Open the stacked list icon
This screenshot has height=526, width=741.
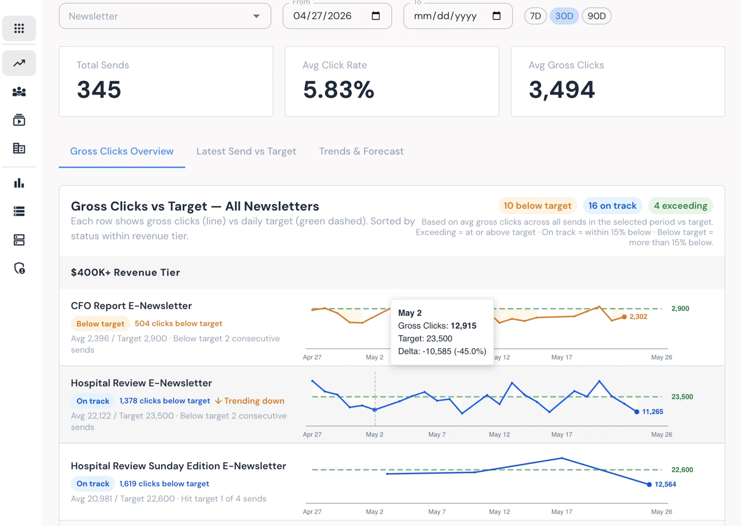coord(19,211)
